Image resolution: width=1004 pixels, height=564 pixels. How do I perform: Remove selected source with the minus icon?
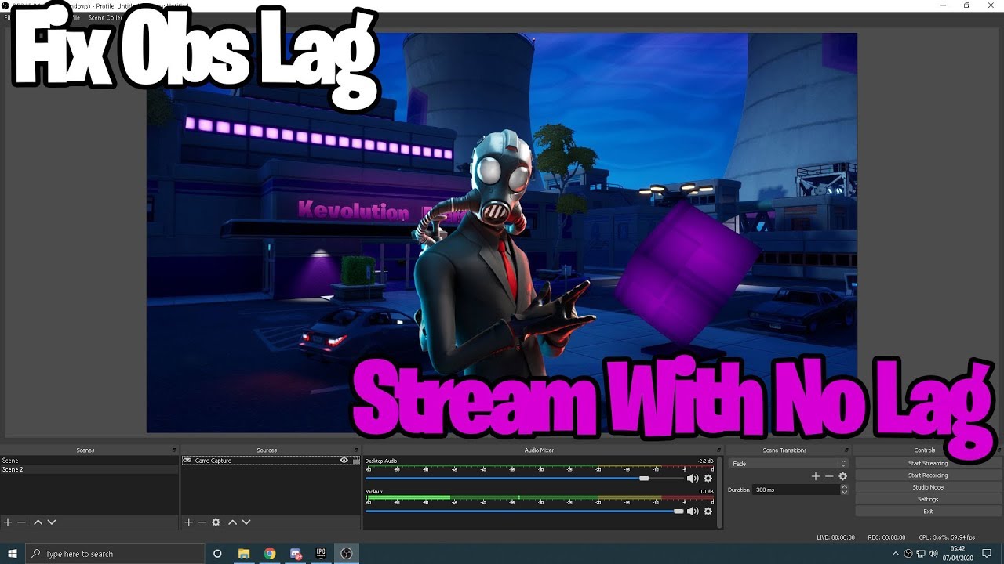(x=202, y=522)
